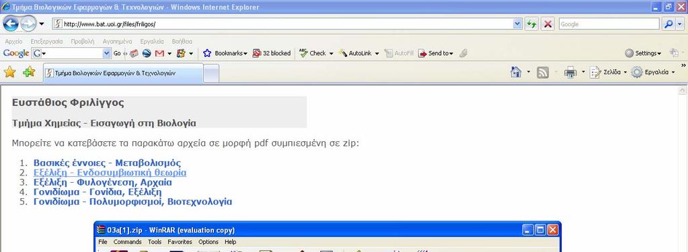Expand the Print dropdown arrow
Image resolution: width=688 pixels, height=252 pixels.
[x=583, y=72]
